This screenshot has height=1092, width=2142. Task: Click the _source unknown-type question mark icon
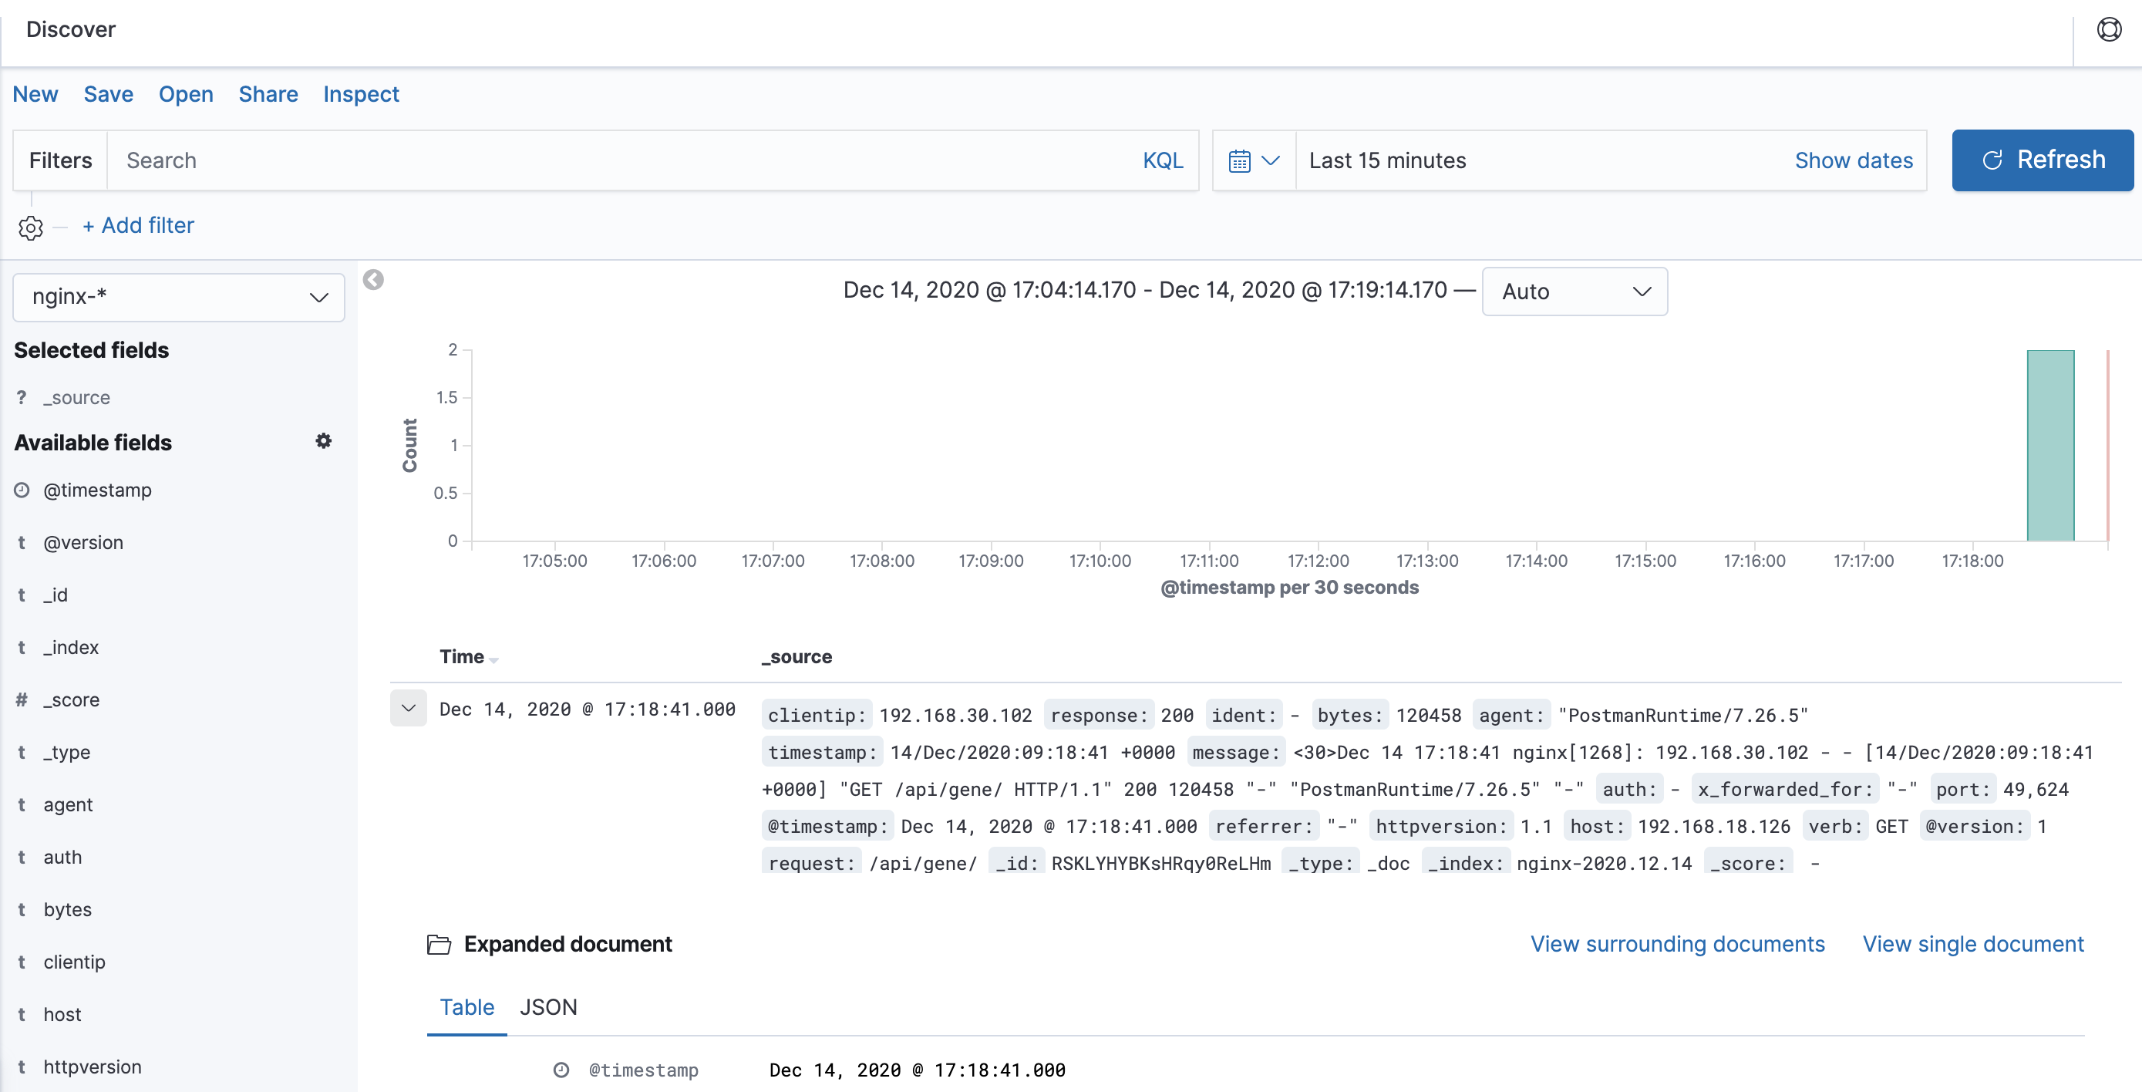pyautogui.click(x=22, y=397)
